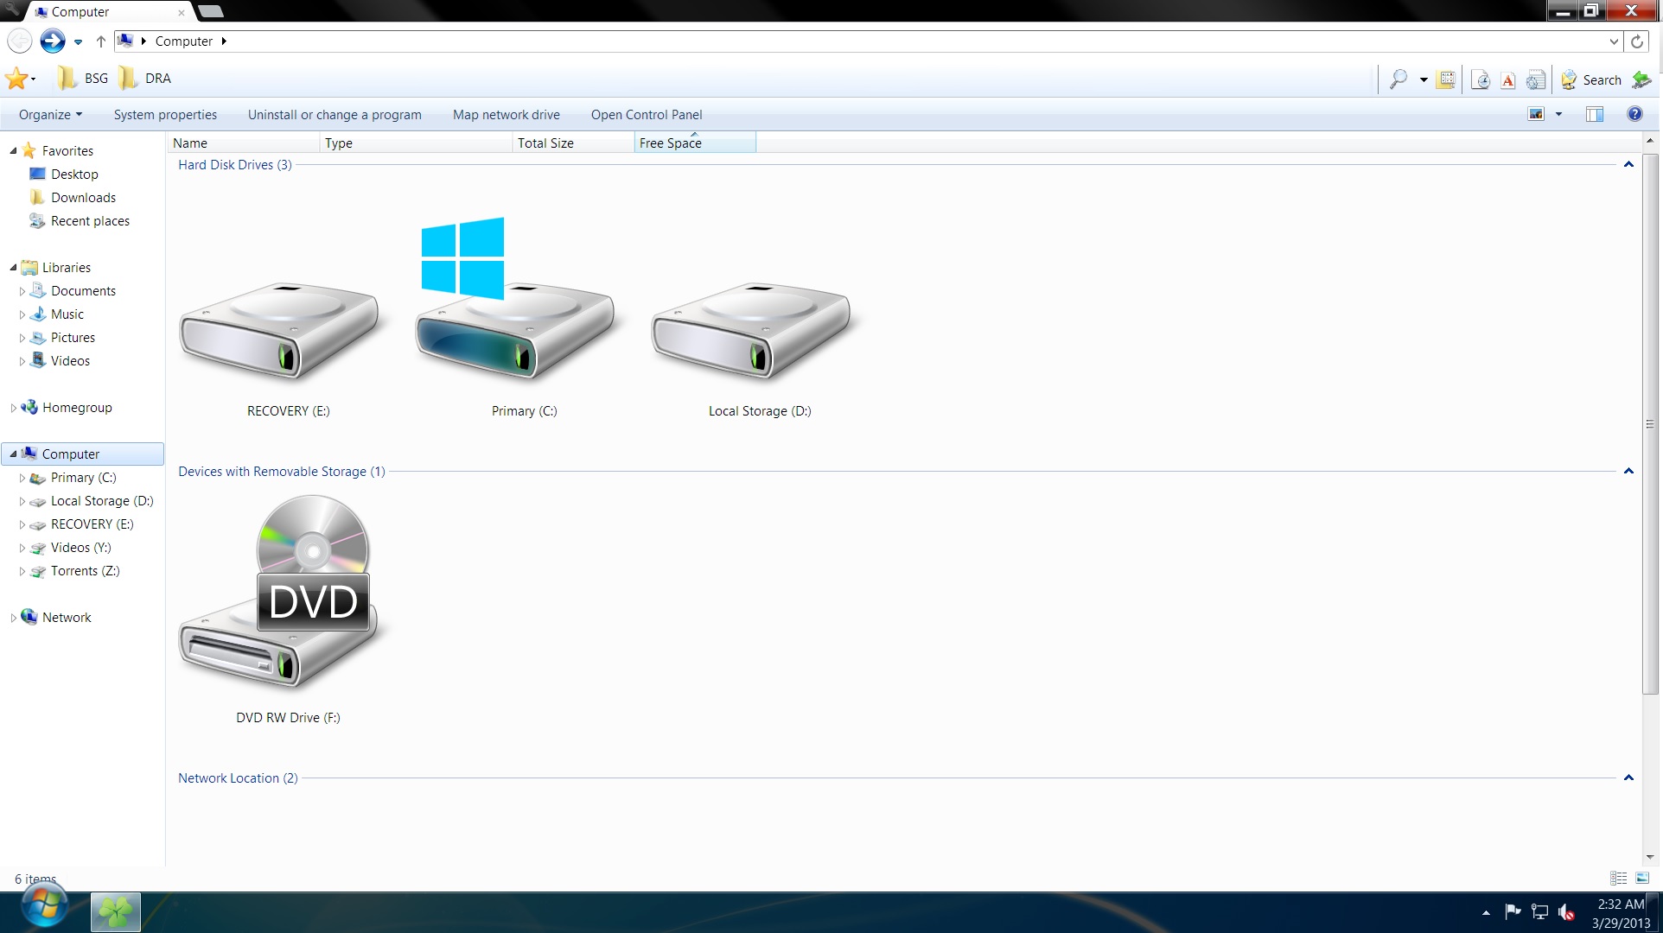This screenshot has width=1663, height=933.
Task: Open the change view dropdown arrow
Action: click(1559, 114)
